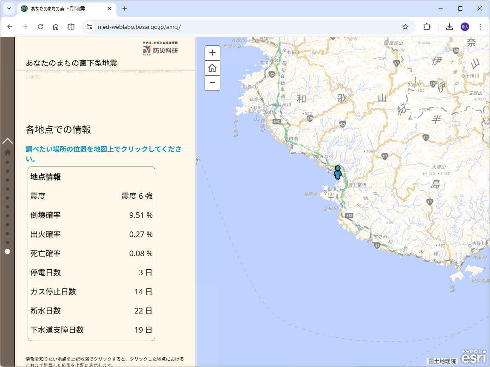Image resolution: width=490 pixels, height=367 pixels.
Task: Click the map zoom-out minus icon
Action: pos(212,83)
